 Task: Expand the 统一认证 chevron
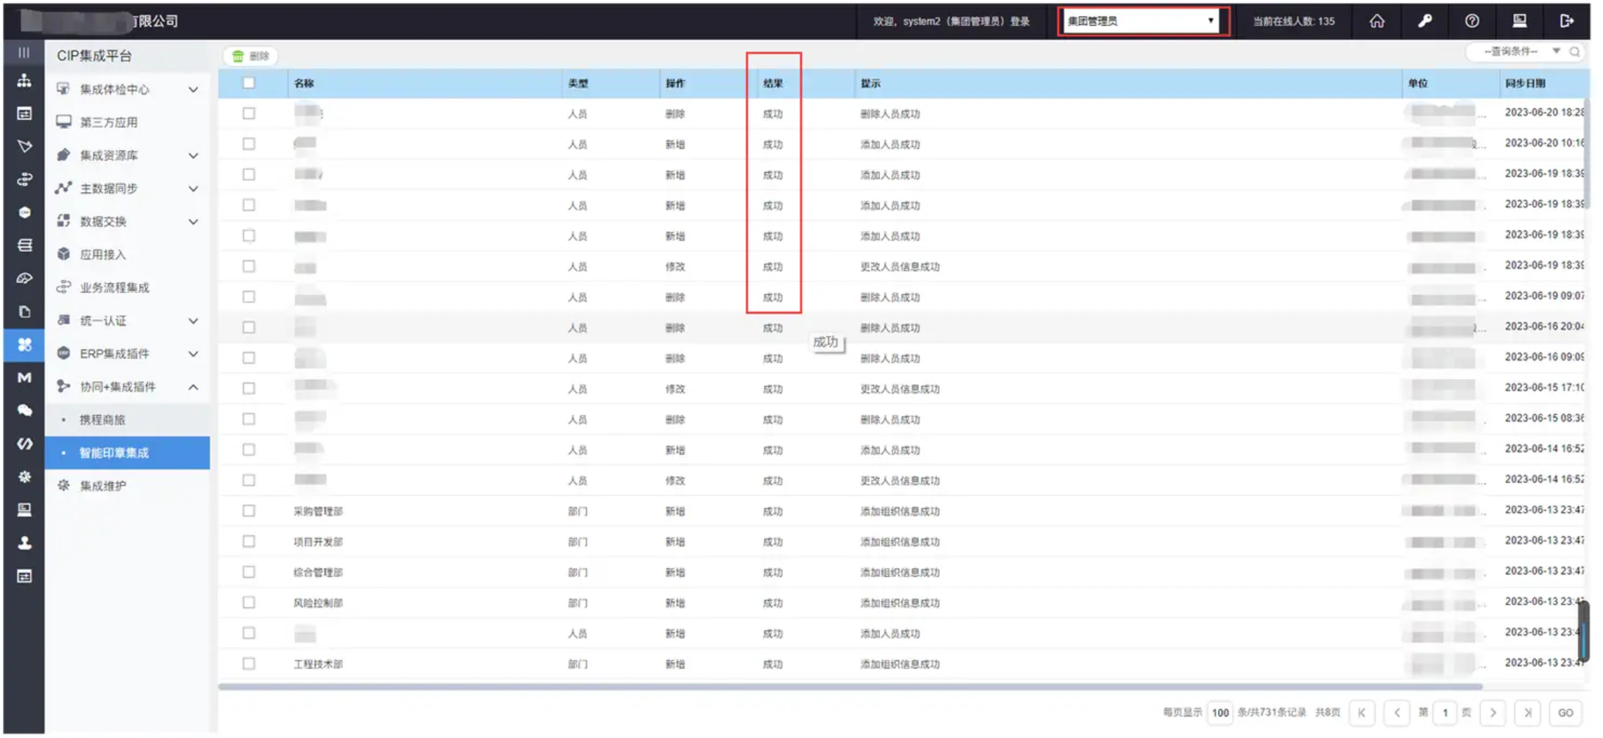pos(193,321)
